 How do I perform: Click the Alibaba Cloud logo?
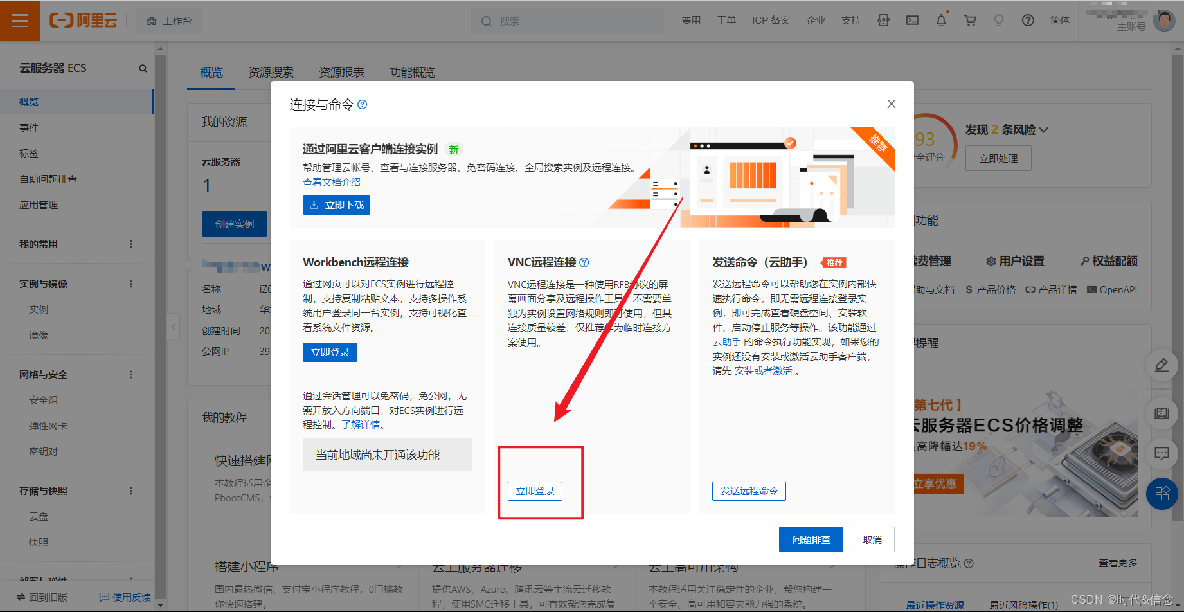(84, 21)
